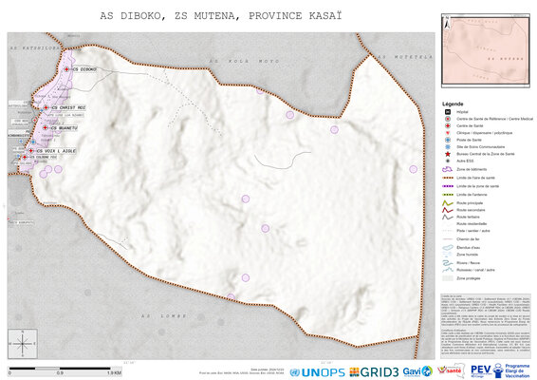Click the Site de Soins Communautaire legend icon

pos(447,147)
